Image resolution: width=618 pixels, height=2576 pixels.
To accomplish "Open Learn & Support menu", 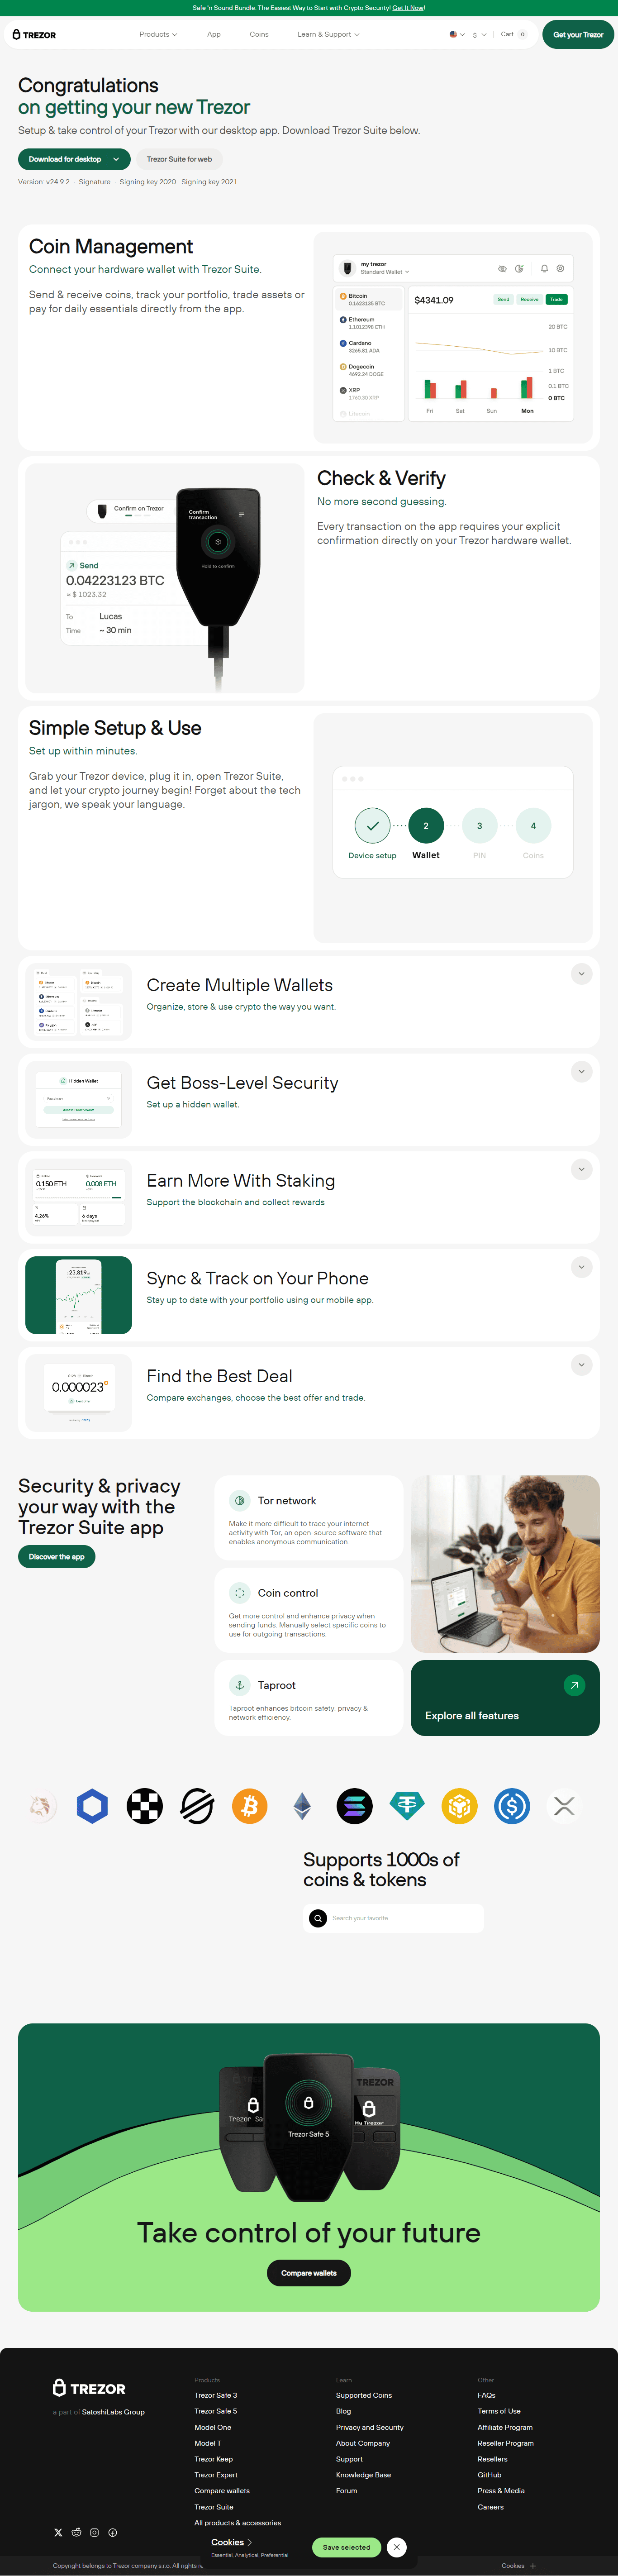I will tap(328, 34).
